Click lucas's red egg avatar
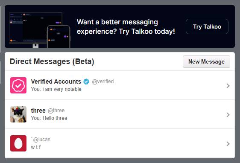This screenshot has width=240, height=163. click(x=18, y=143)
